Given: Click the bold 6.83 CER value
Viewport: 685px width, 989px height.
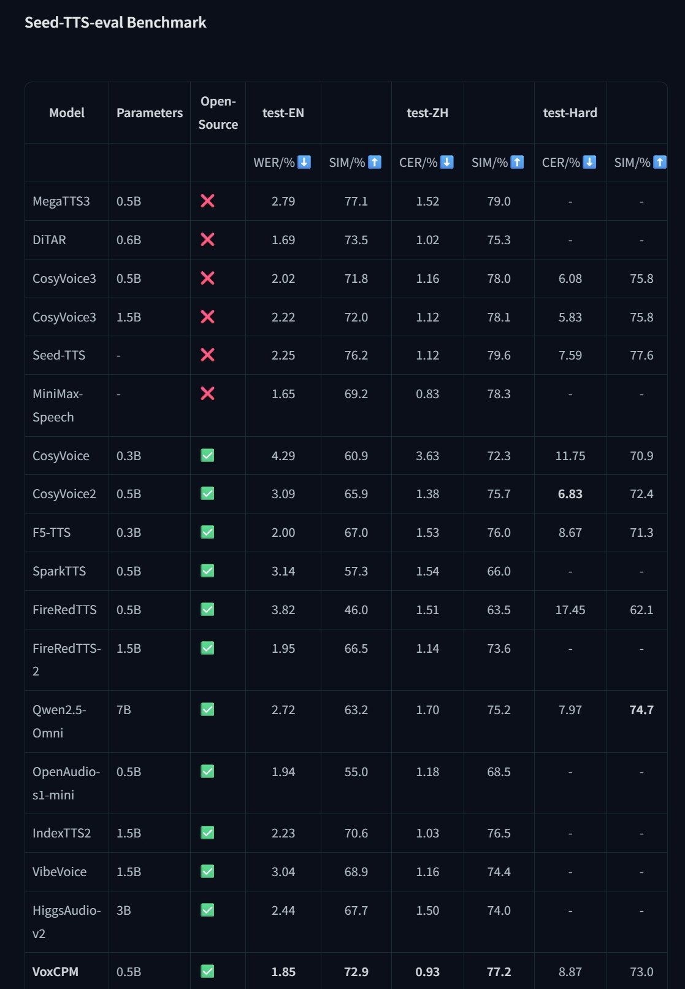Looking at the screenshot, I should tap(570, 494).
